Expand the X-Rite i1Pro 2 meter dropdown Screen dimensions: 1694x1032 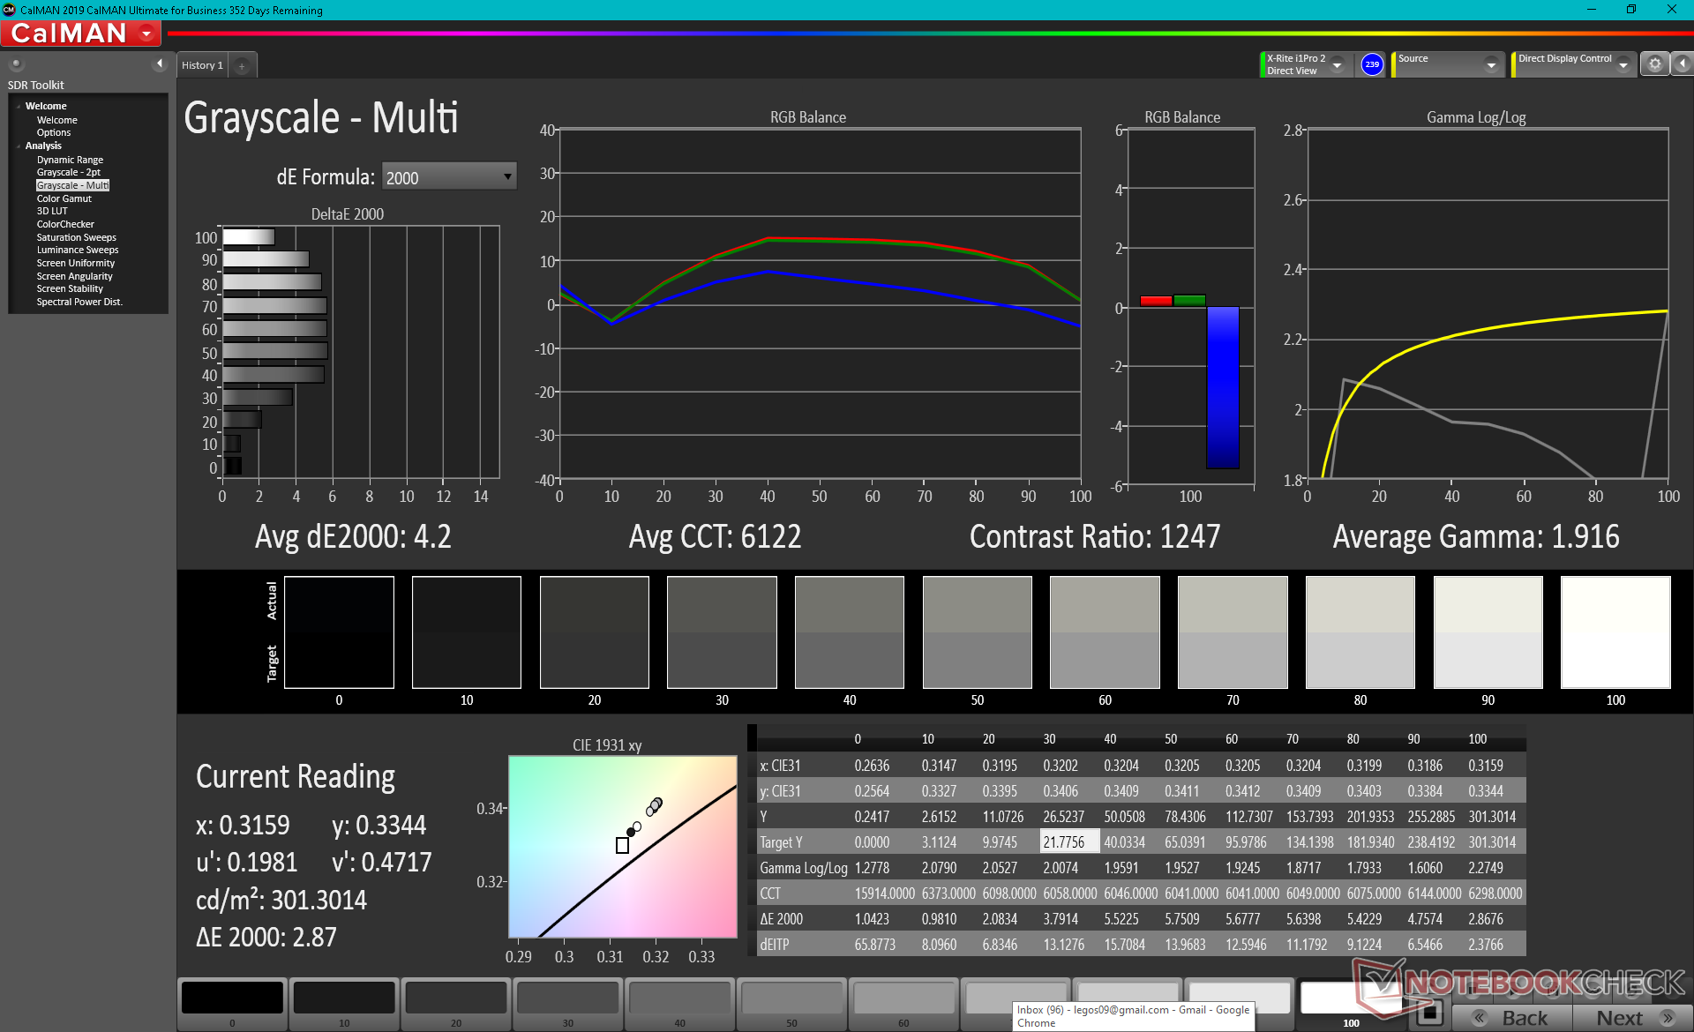(1337, 65)
